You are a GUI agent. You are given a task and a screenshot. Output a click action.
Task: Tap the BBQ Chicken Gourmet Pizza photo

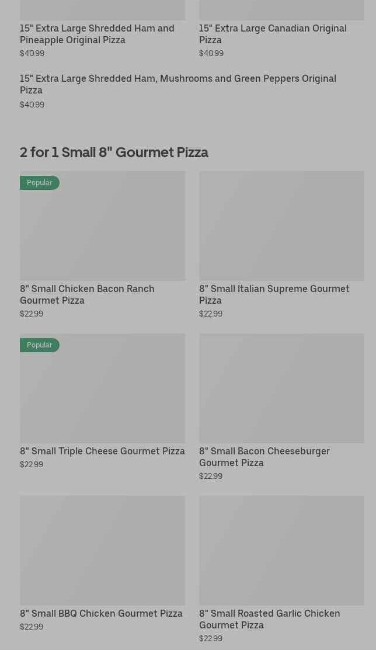coord(102,550)
